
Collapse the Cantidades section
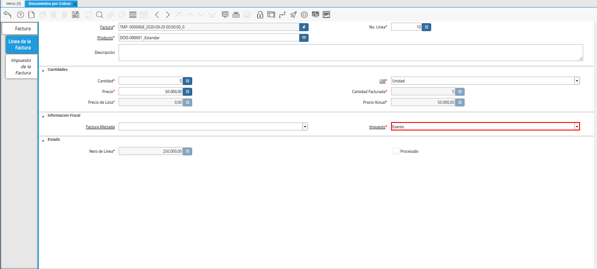tap(43, 70)
